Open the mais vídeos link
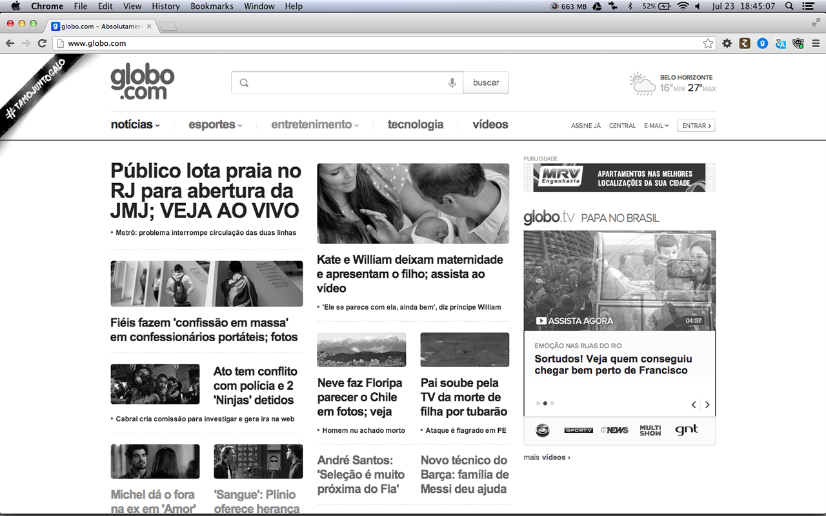This screenshot has height=516, width=826. [x=545, y=457]
